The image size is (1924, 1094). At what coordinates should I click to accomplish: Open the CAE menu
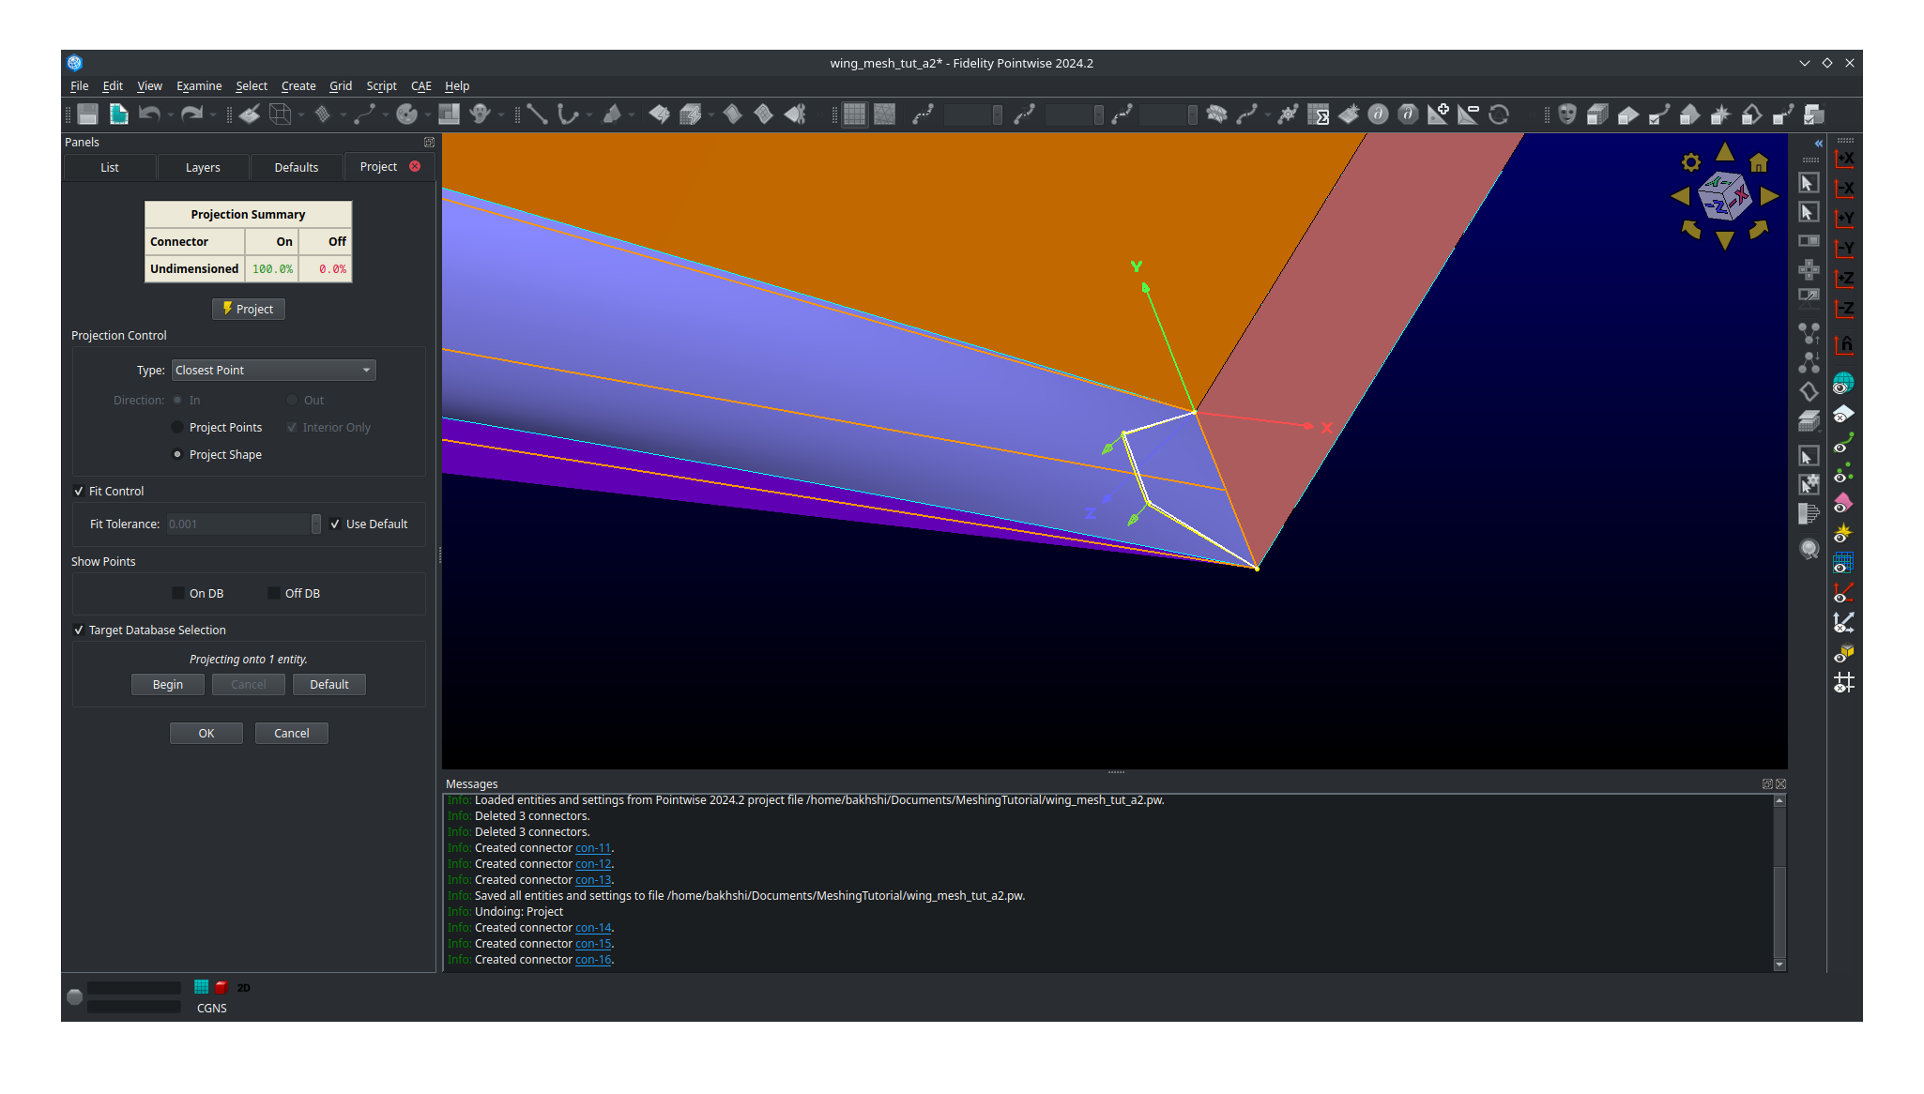[420, 85]
